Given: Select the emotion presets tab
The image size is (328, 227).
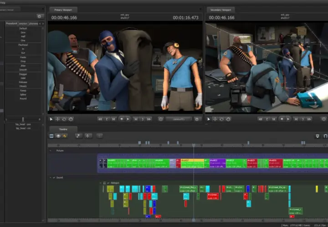Looking at the screenshot, I should [23, 24].
